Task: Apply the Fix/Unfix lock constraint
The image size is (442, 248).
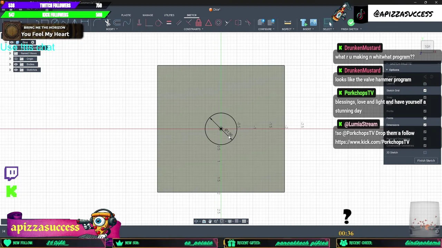Action: (199, 23)
